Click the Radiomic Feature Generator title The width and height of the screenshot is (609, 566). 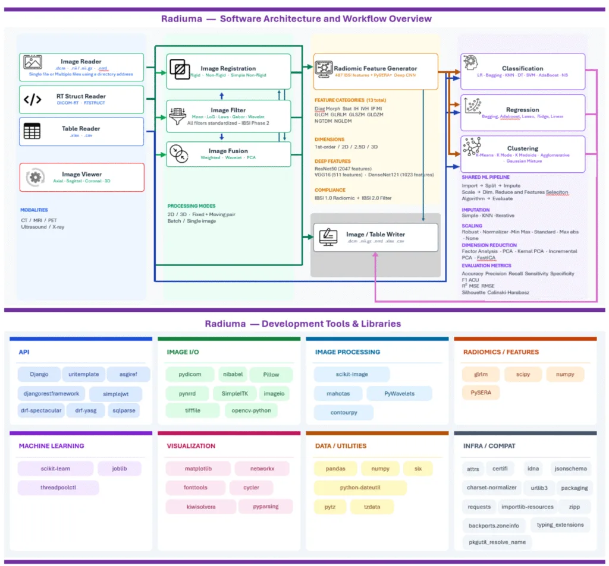click(375, 68)
